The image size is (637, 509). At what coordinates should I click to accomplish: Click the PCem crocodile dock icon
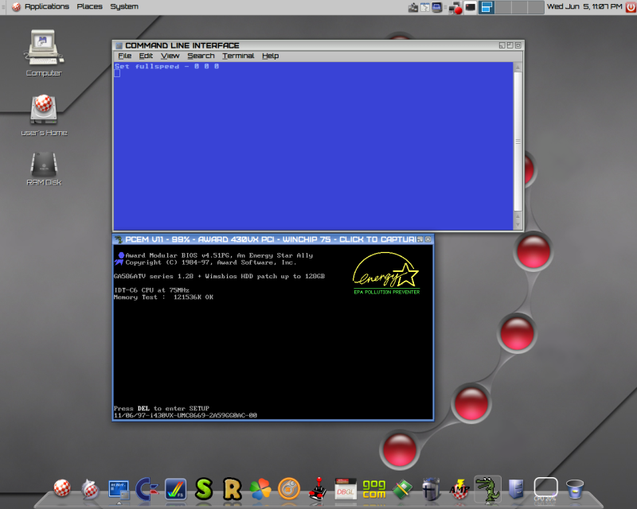pos(487,489)
